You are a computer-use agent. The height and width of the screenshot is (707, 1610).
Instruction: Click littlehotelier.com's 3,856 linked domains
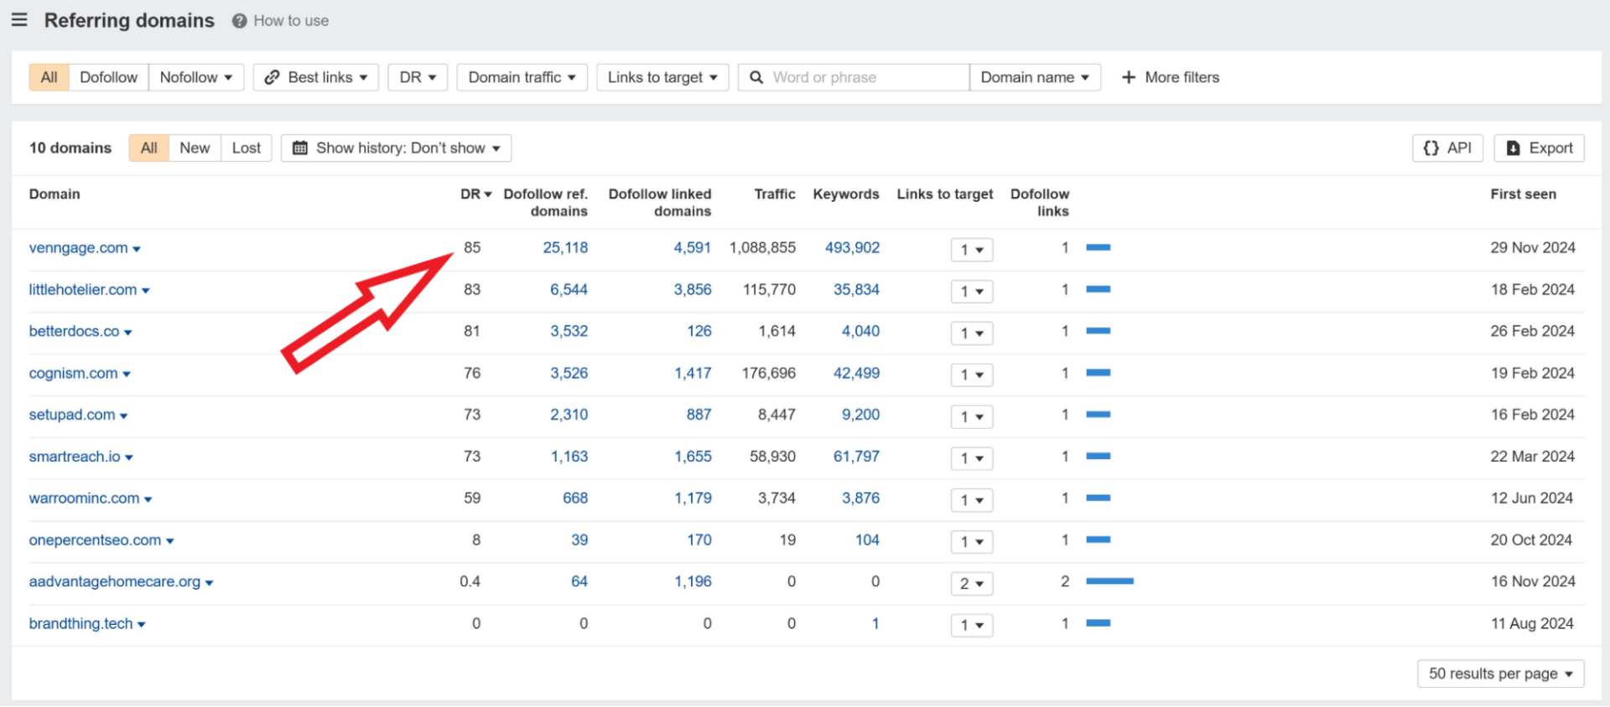click(693, 290)
